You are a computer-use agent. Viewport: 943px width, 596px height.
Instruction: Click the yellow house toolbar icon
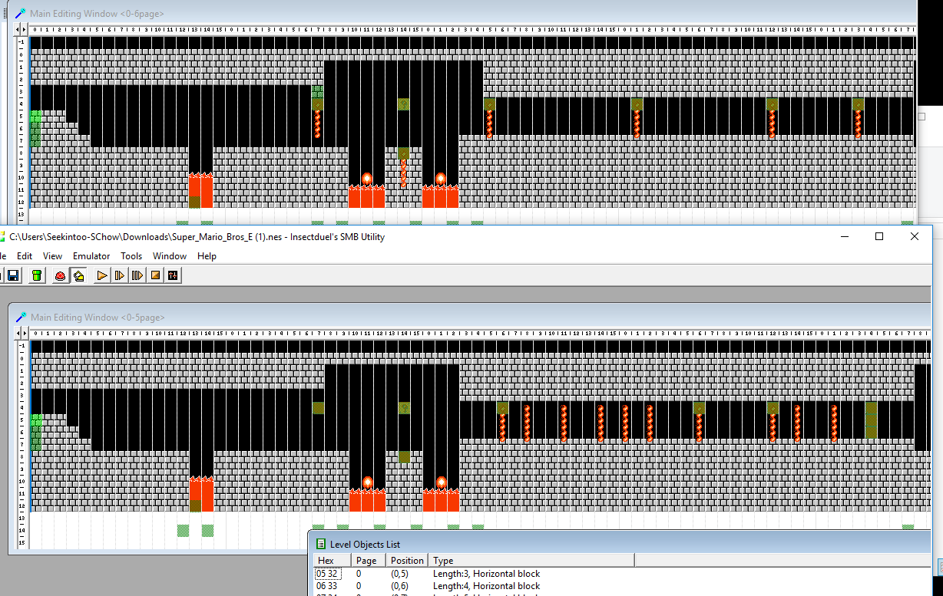tap(78, 275)
